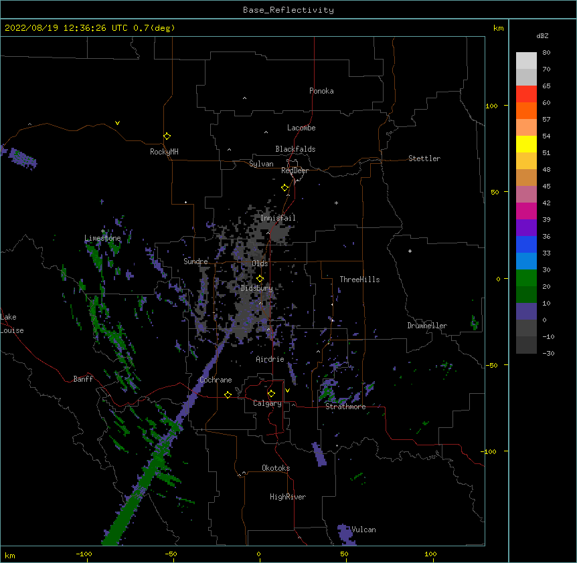Click the yellow V marker east of Calgary
This screenshot has height=563, width=577.
[287, 390]
